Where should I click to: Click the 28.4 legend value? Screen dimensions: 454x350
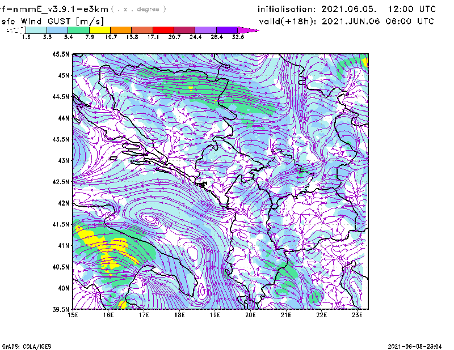point(217,37)
